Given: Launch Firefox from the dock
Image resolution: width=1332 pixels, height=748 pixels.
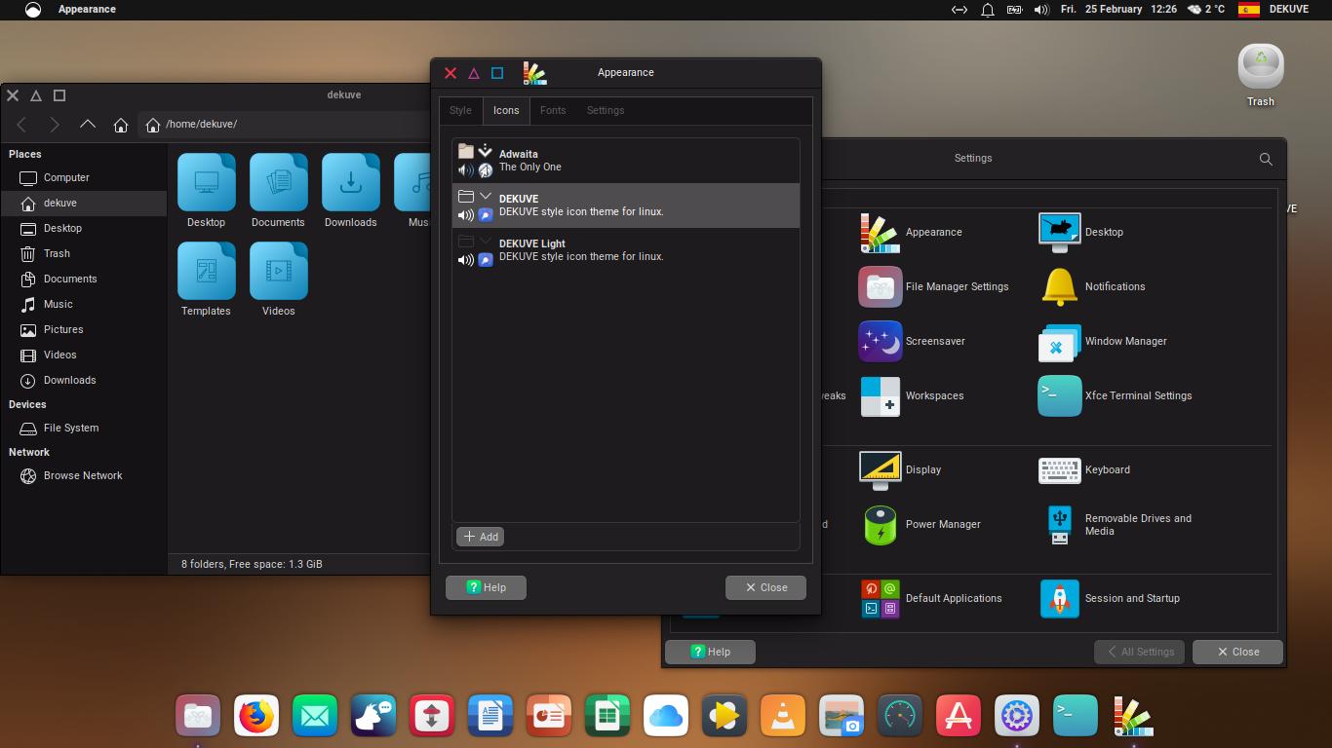Looking at the screenshot, I should point(256,717).
